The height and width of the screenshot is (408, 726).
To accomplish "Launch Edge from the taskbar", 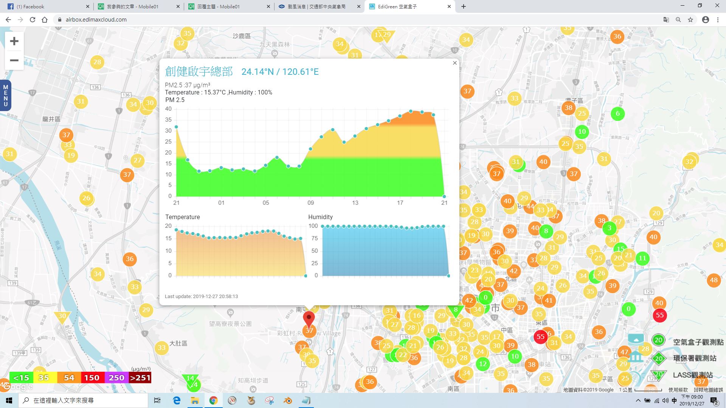I will pos(177,400).
